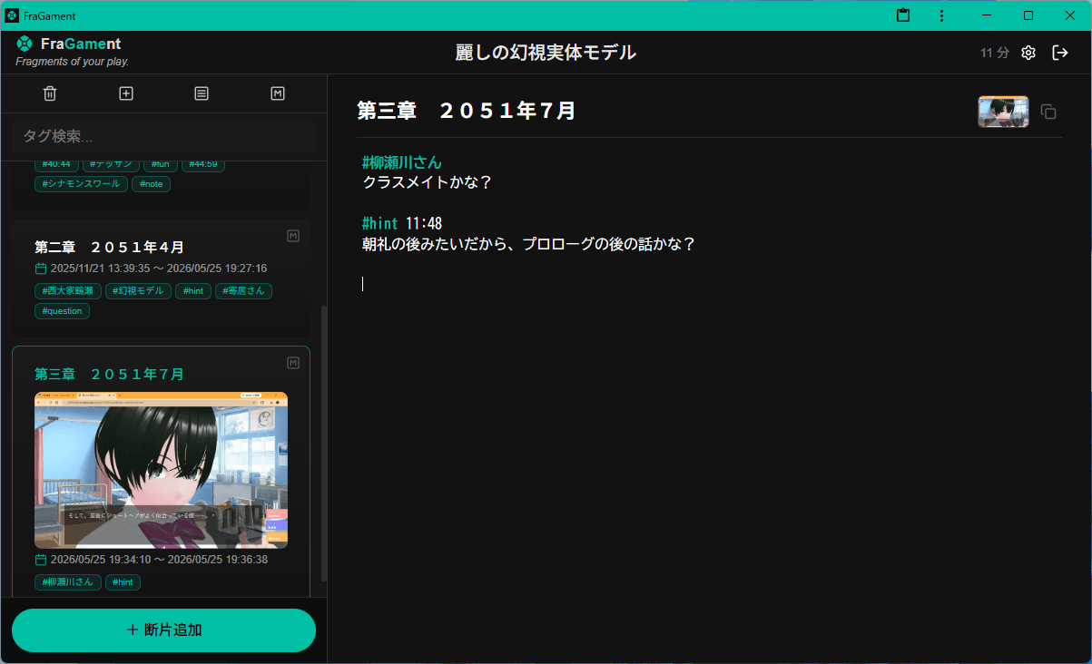Toggle Markdown icon on 第二章 card

point(293,236)
